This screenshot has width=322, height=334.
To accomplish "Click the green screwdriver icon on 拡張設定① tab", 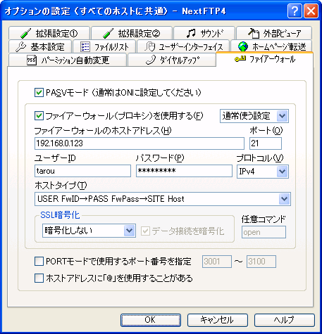I will click(26, 34).
